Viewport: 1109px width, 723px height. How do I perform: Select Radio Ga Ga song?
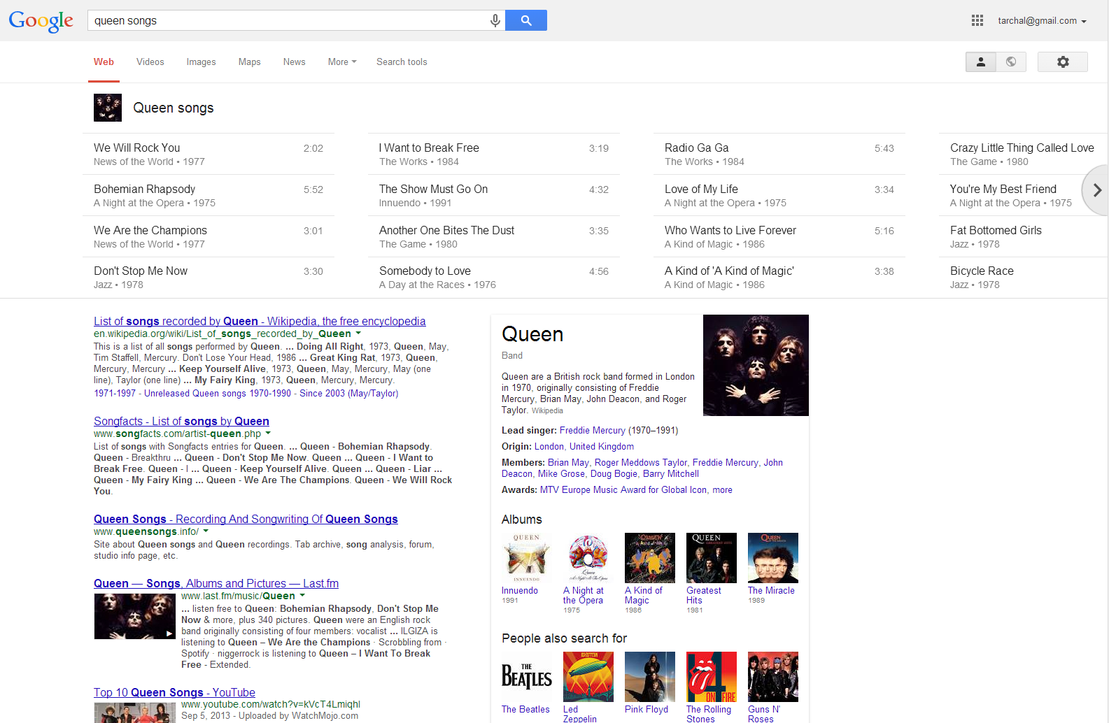[779, 154]
